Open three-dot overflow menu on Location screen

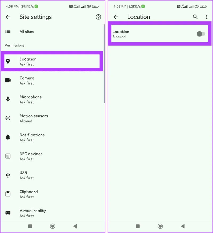point(206,17)
